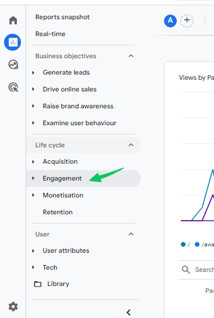214x318 pixels.
Task: Click the Business objectives heading
Action: click(x=66, y=56)
